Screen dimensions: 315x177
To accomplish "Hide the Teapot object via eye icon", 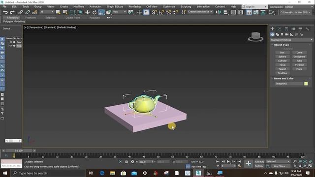I will pyautogui.click(x=11, y=46).
